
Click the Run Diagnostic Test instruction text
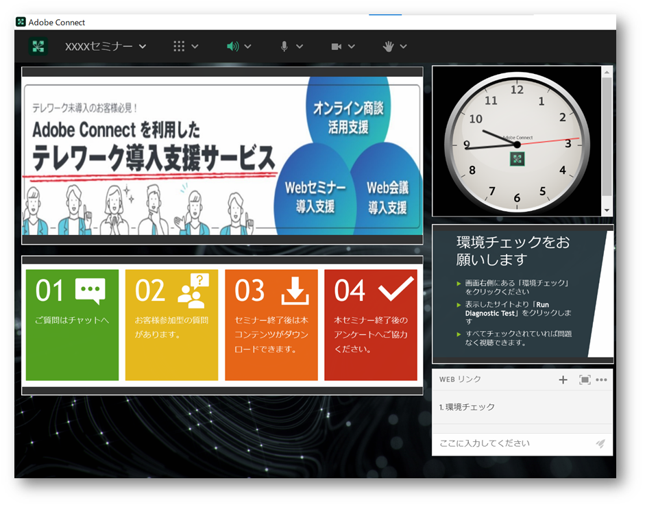pyautogui.click(x=518, y=313)
